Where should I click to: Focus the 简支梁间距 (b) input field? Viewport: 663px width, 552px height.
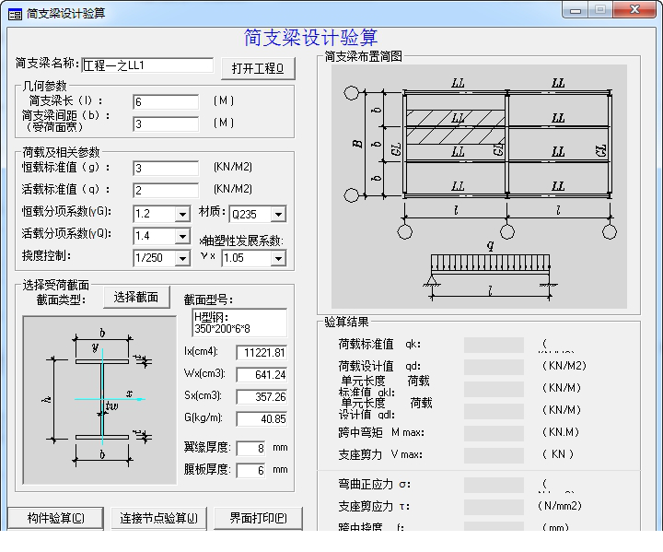pos(166,124)
